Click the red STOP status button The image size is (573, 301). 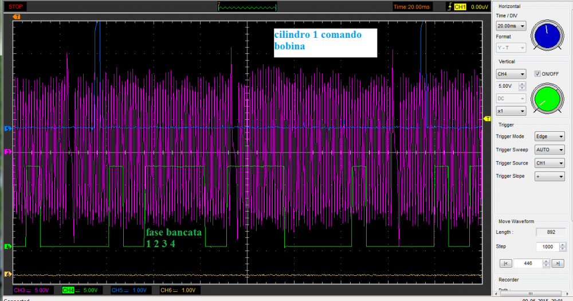click(x=15, y=6)
